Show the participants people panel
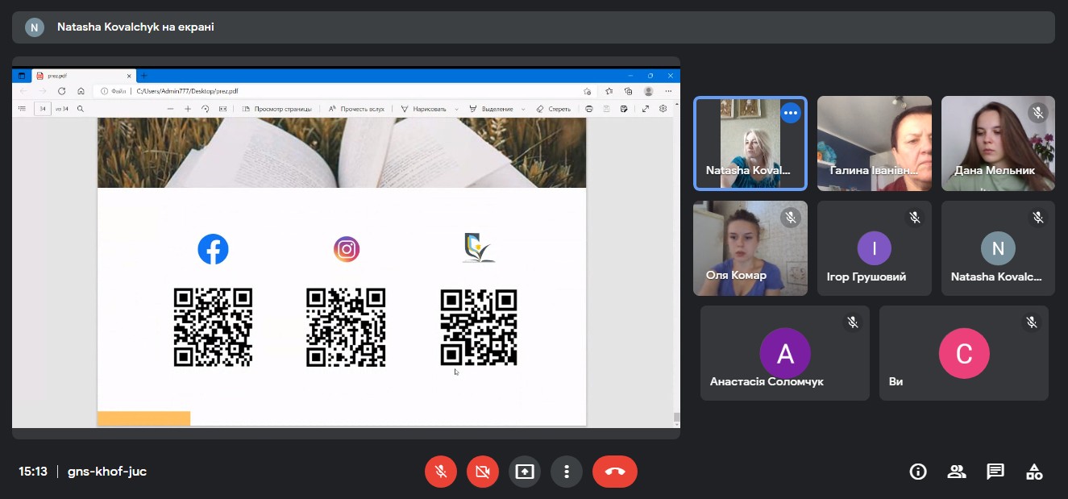 pyautogui.click(x=957, y=472)
